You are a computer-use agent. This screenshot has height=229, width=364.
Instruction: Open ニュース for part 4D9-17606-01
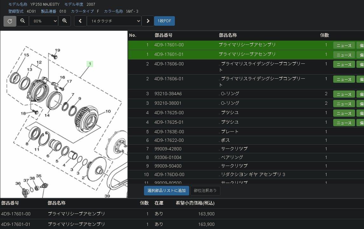[x=344, y=79]
